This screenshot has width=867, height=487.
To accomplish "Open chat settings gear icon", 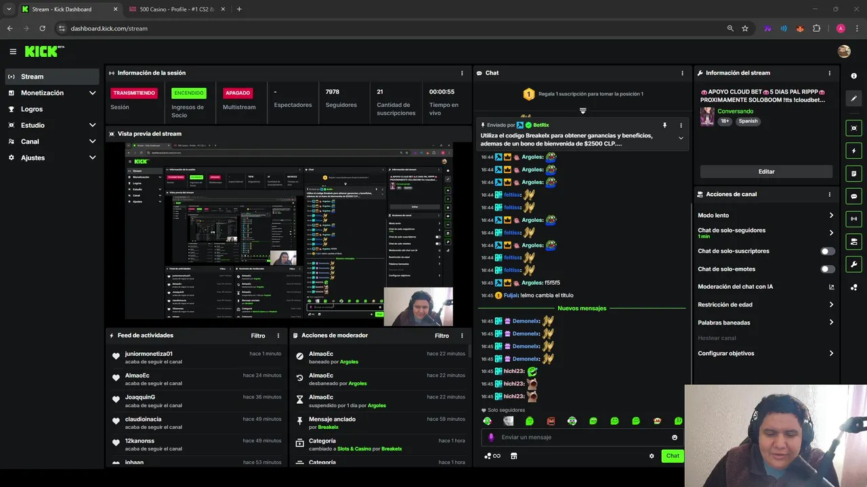I will 652,456.
